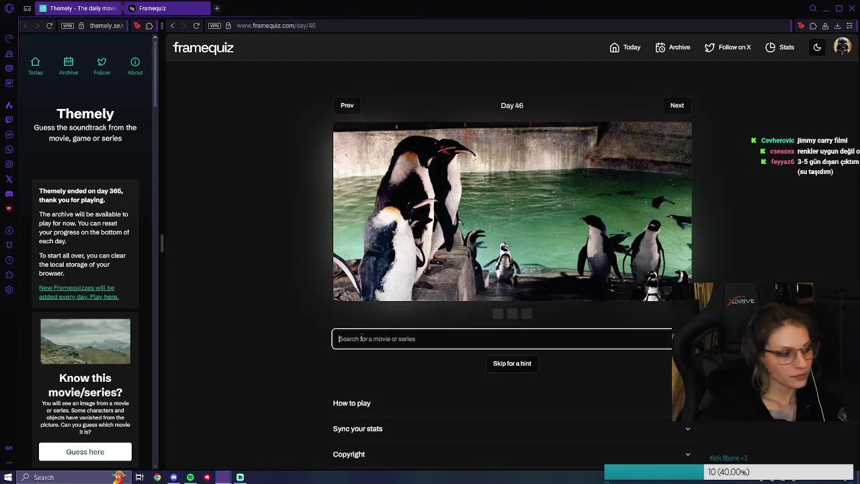Open Chrome from the taskbar

click(157, 477)
